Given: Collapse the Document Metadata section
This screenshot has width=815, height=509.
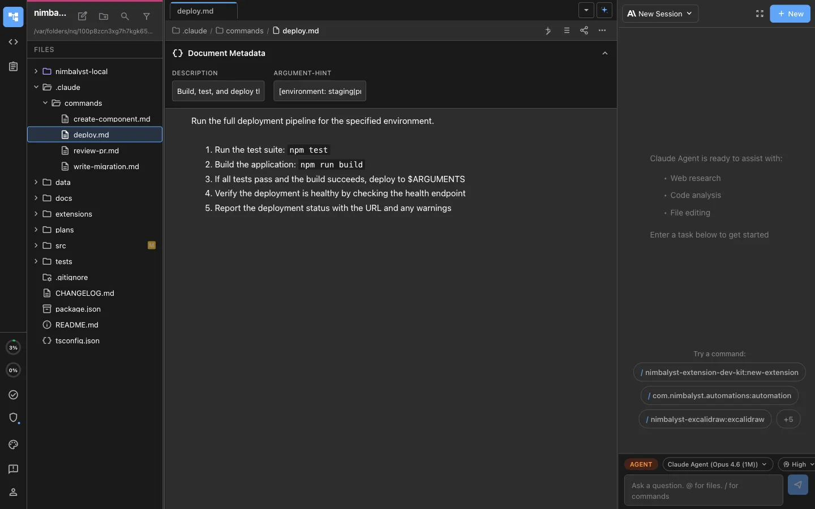Looking at the screenshot, I should pyautogui.click(x=604, y=53).
